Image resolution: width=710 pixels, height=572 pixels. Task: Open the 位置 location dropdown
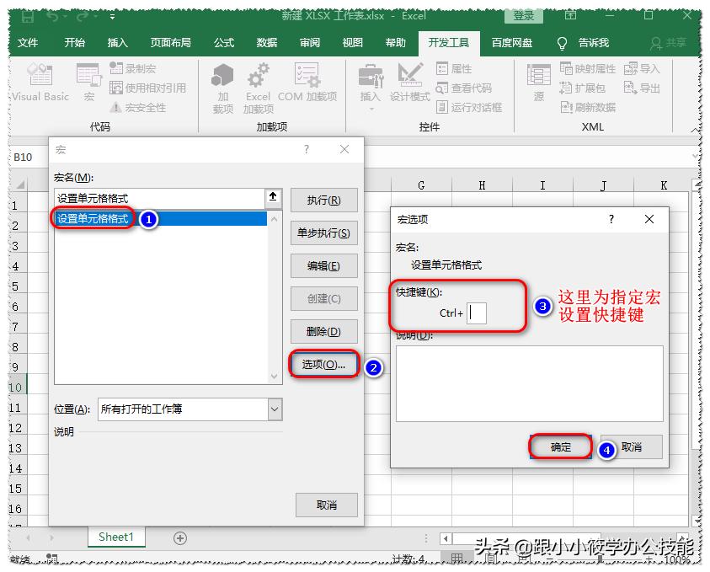(x=275, y=408)
